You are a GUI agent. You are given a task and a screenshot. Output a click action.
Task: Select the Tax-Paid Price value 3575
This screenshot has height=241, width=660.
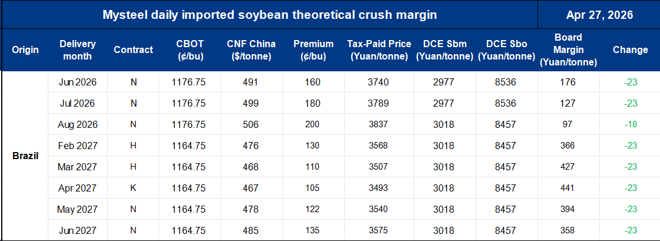coord(378,230)
